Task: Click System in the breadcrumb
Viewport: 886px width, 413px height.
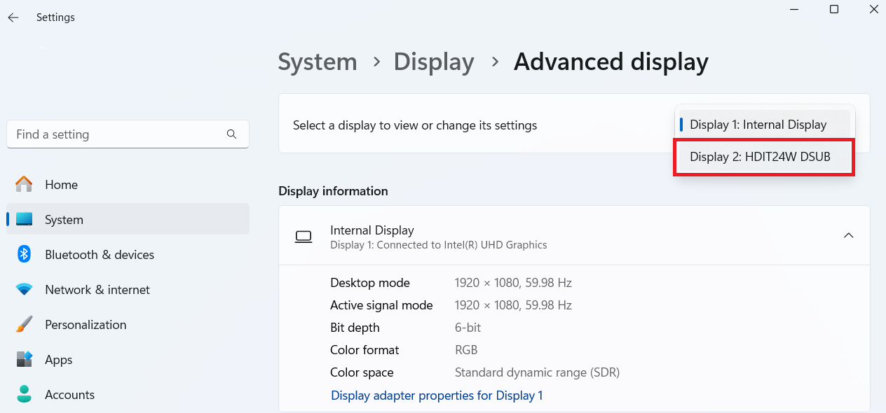Action: coord(318,62)
